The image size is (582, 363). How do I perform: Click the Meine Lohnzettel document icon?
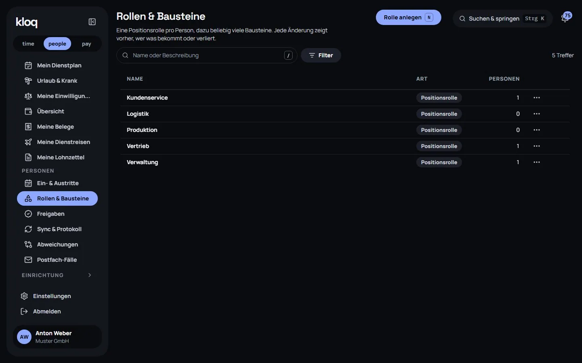(28, 157)
